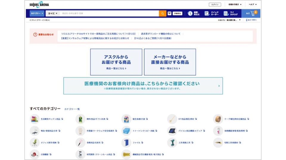Expand the 各種お手続き menu
The image size is (286, 160).
(x=235, y=4)
